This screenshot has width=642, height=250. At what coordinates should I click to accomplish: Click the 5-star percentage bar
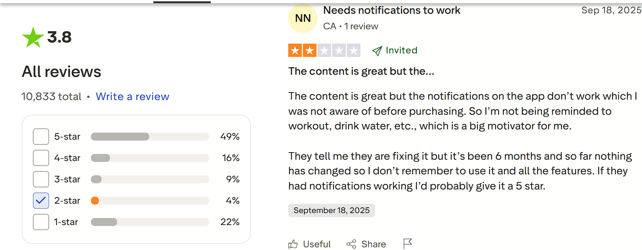[150, 137]
